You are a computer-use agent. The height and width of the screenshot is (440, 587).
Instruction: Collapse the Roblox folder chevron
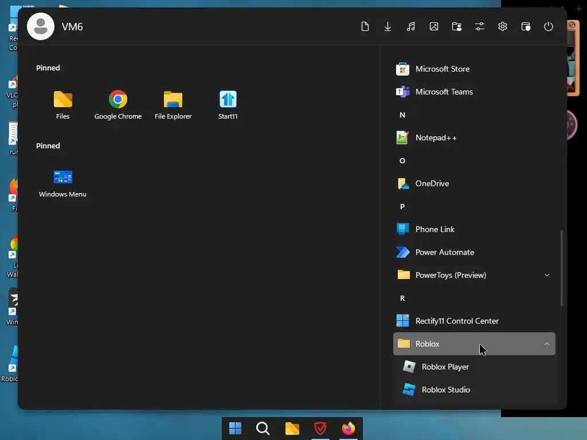(x=546, y=344)
